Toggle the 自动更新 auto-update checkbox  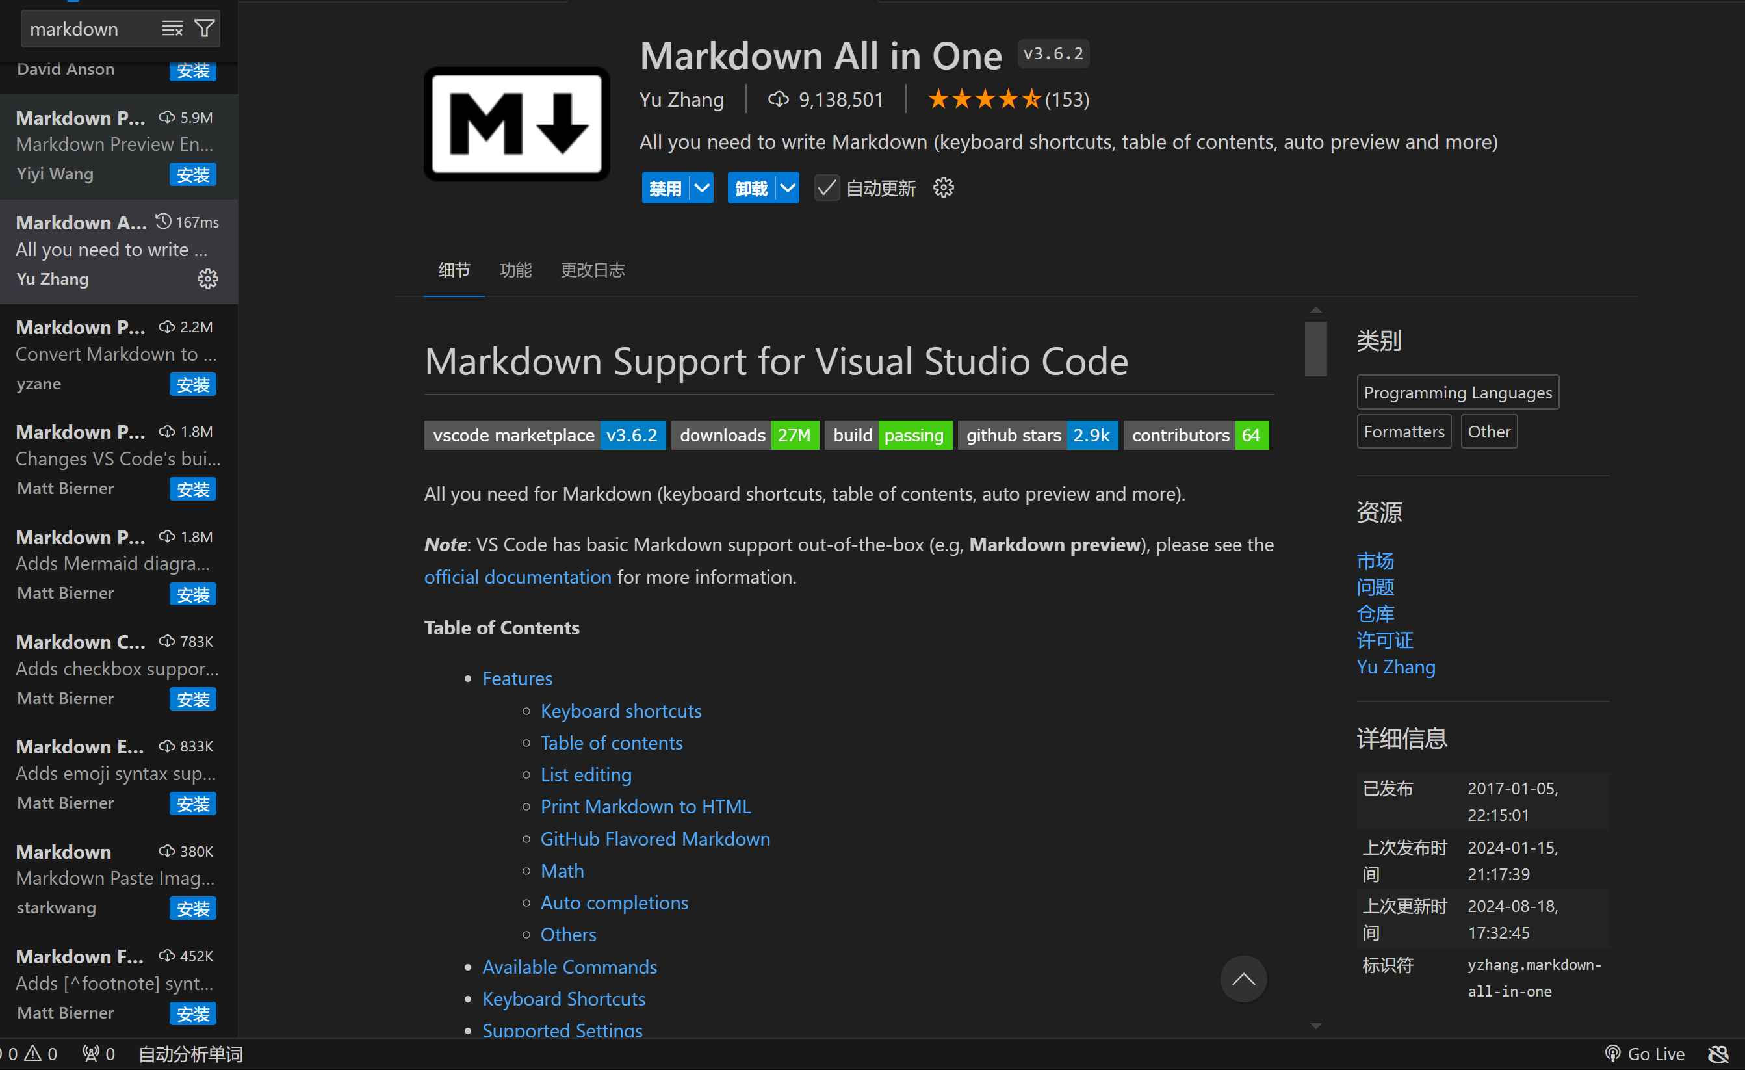pyautogui.click(x=827, y=188)
